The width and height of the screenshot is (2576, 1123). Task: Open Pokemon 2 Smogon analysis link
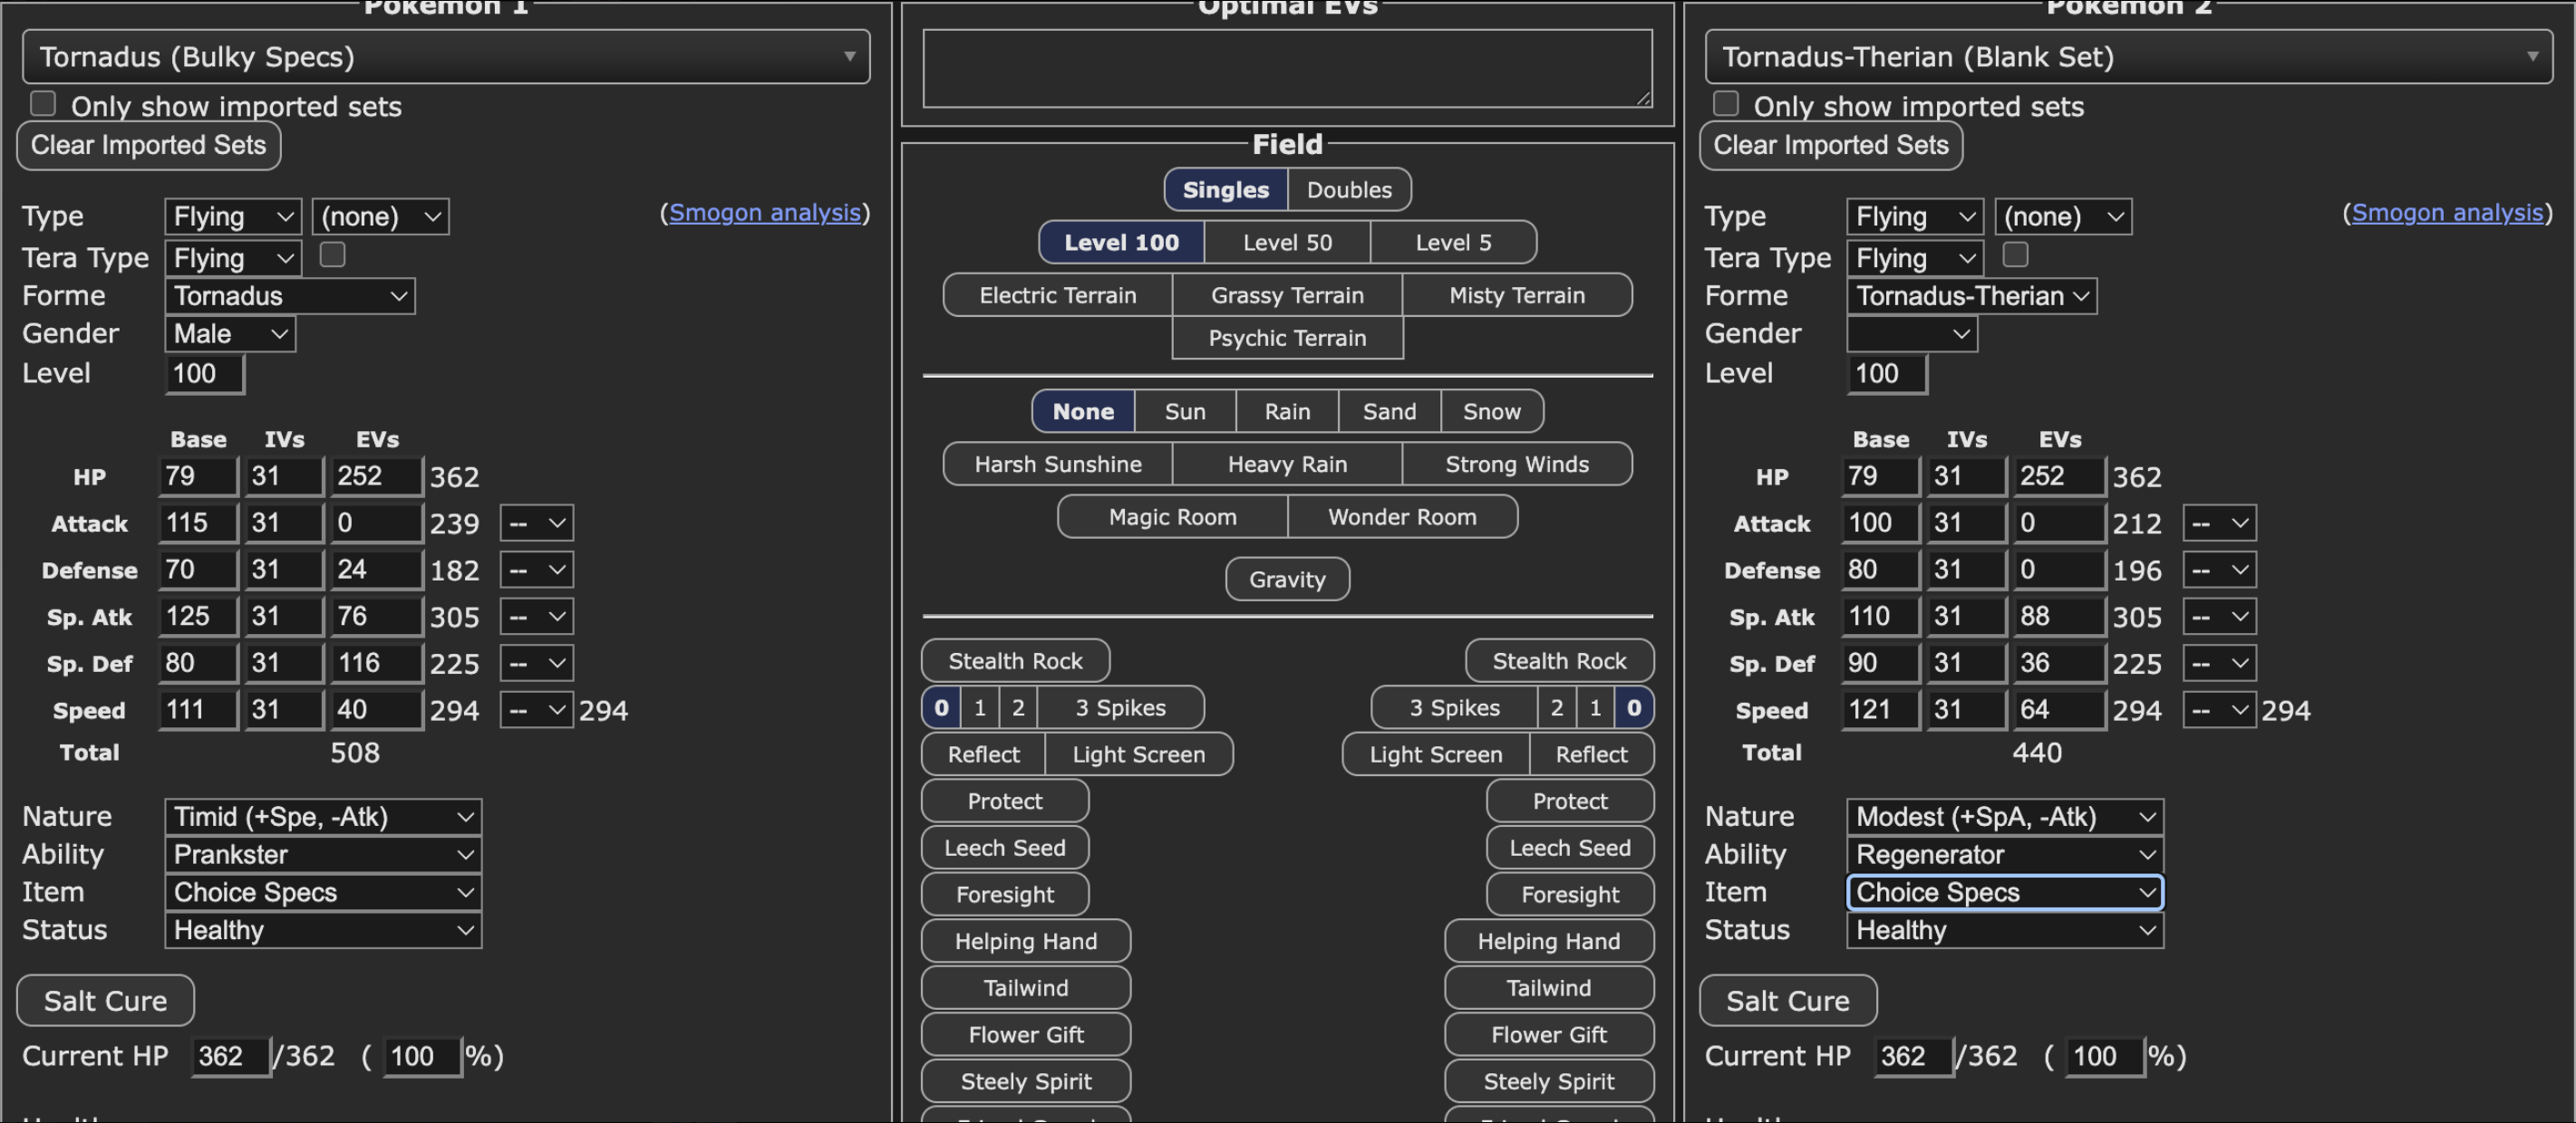point(2447,213)
